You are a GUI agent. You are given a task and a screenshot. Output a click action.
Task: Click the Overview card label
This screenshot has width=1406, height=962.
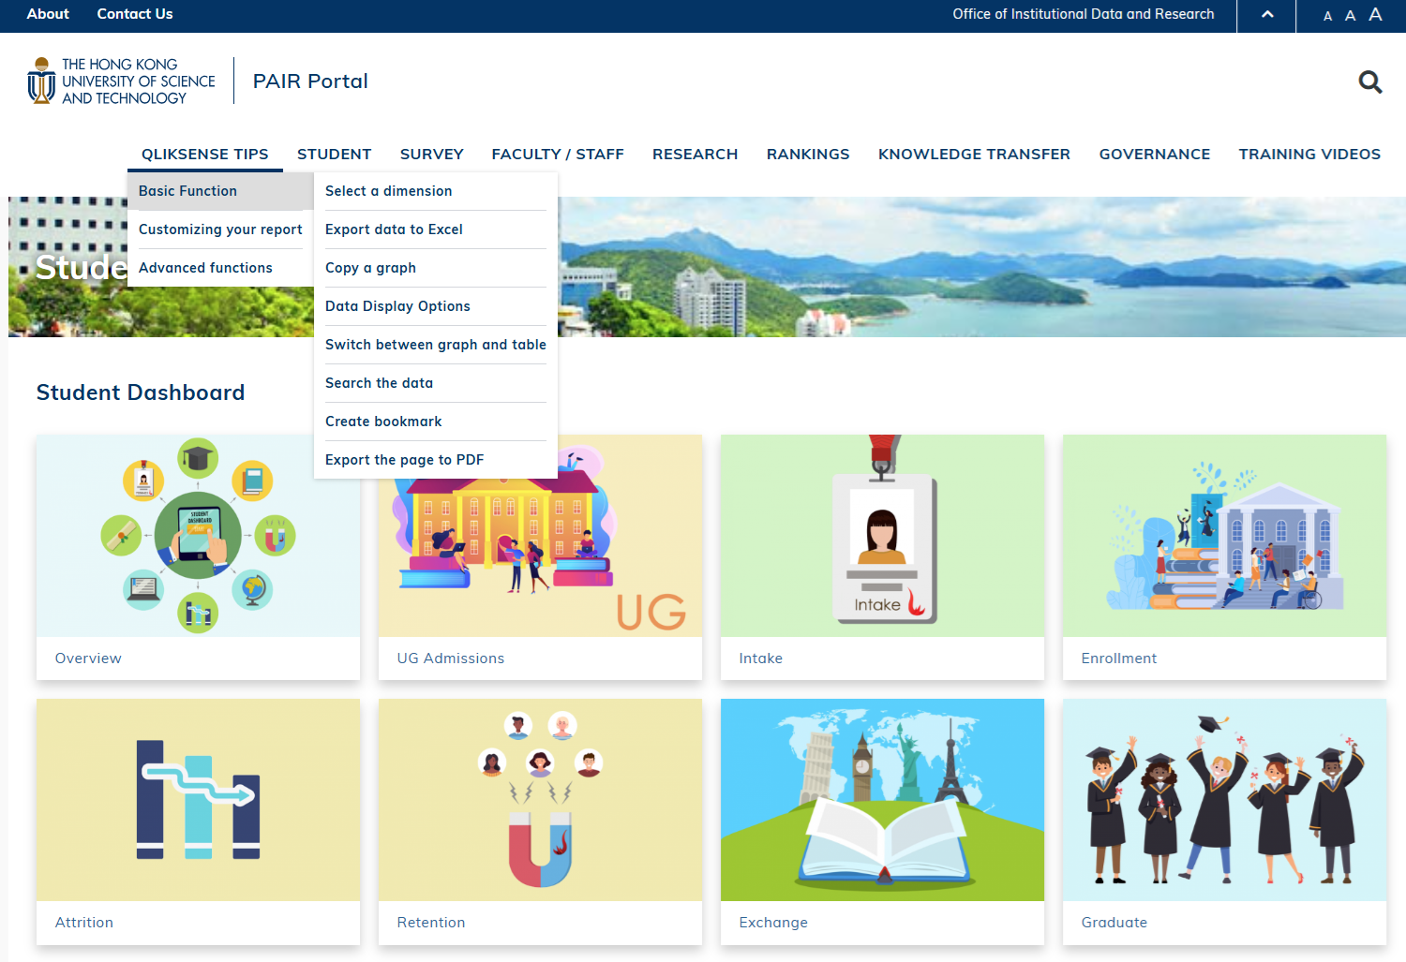pos(88,659)
